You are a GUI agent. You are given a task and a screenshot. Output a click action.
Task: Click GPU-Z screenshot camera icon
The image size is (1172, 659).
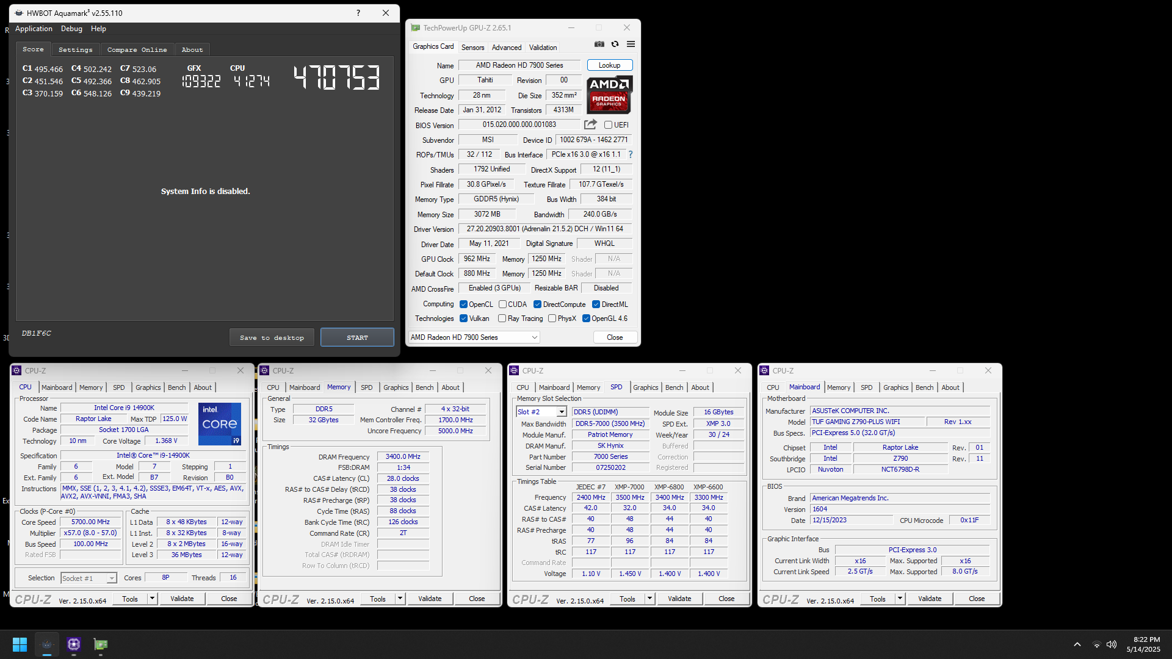tap(599, 44)
